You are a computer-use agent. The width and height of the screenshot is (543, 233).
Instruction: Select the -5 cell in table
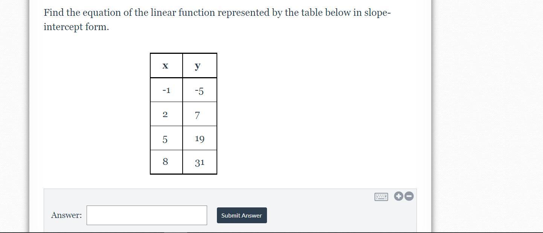point(199,91)
